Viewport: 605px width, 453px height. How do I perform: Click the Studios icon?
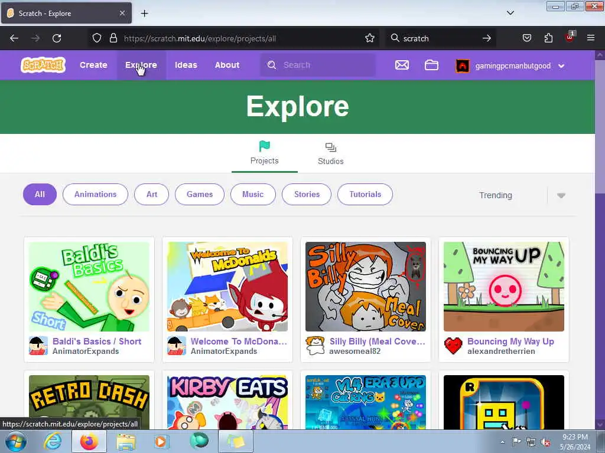pos(331,147)
